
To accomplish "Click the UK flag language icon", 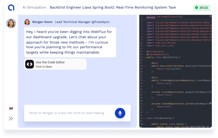I will click(11, 108).
